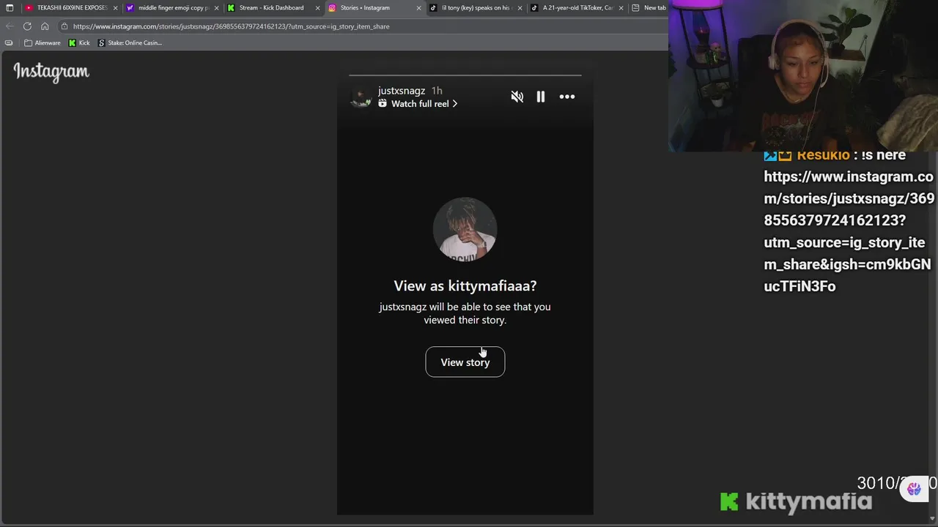Open the Alienware bookmarks folder
This screenshot has height=527, width=938.
(43, 42)
